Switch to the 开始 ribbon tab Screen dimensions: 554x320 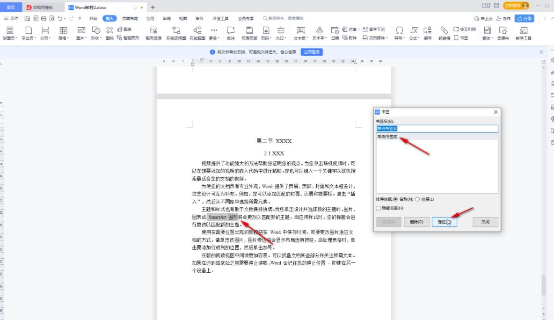[93, 19]
